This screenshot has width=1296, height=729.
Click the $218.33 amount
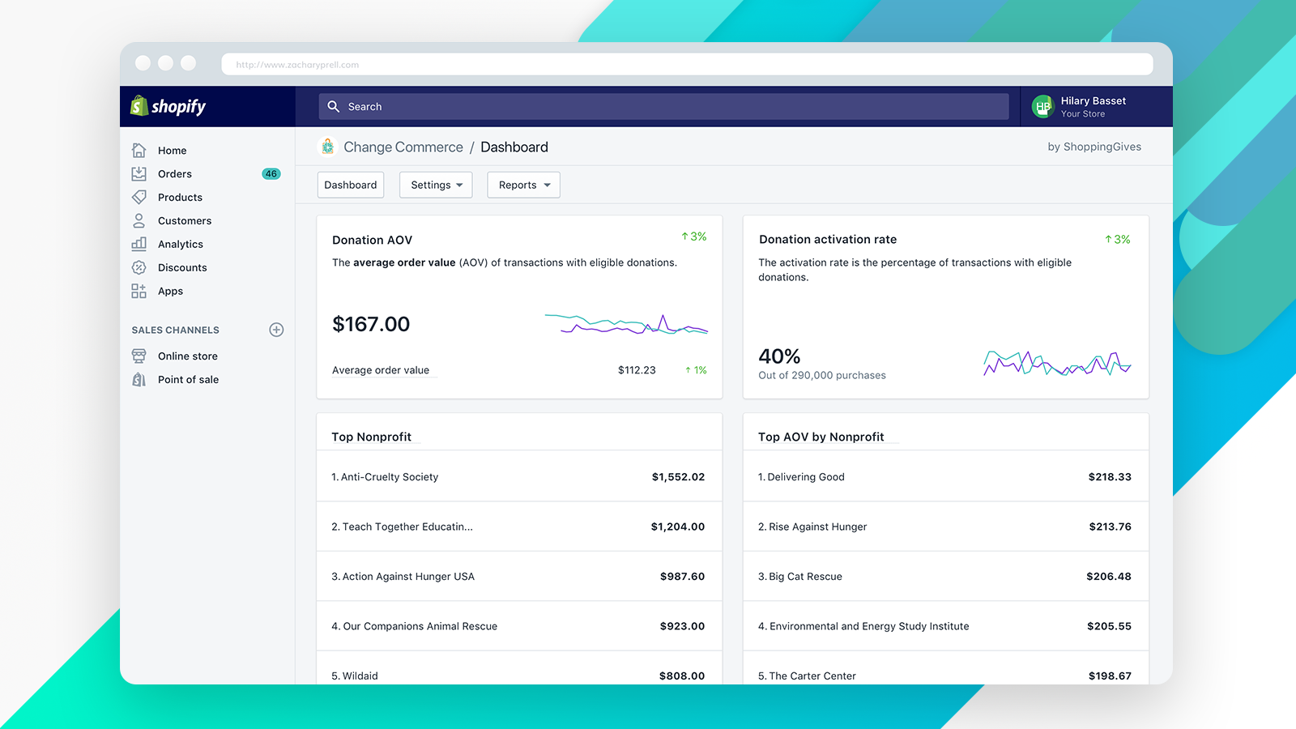click(1110, 477)
